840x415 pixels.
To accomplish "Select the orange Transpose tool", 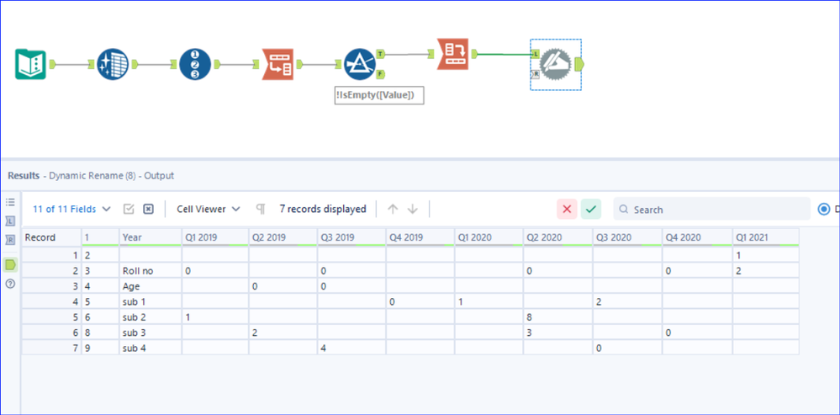I will 277,64.
